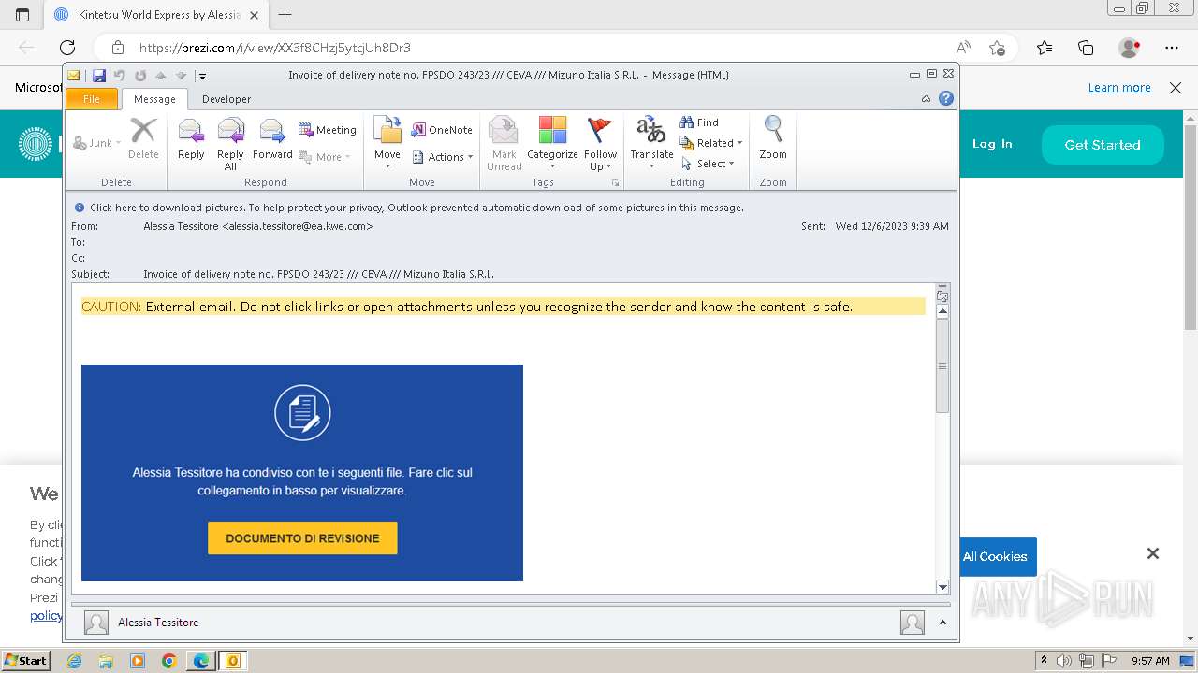The height and width of the screenshot is (673, 1198).
Task: Open Tags group dialog launcher
Action: click(615, 182)
